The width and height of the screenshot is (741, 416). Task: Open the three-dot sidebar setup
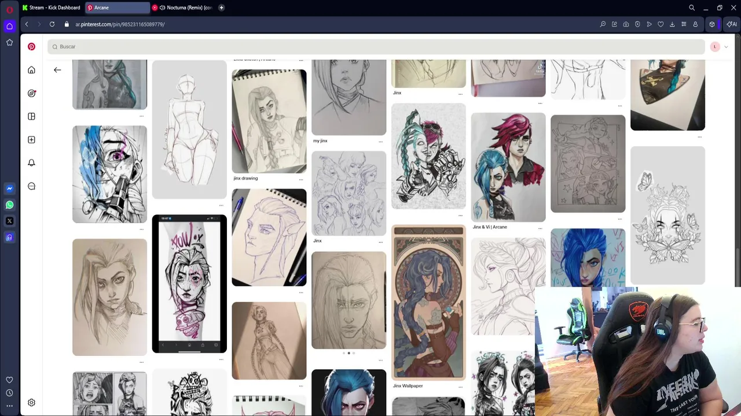pos(9,406)
